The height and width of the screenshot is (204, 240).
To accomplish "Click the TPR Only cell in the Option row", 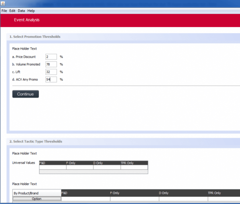I will pyautogui.click(x=224, y=199).
